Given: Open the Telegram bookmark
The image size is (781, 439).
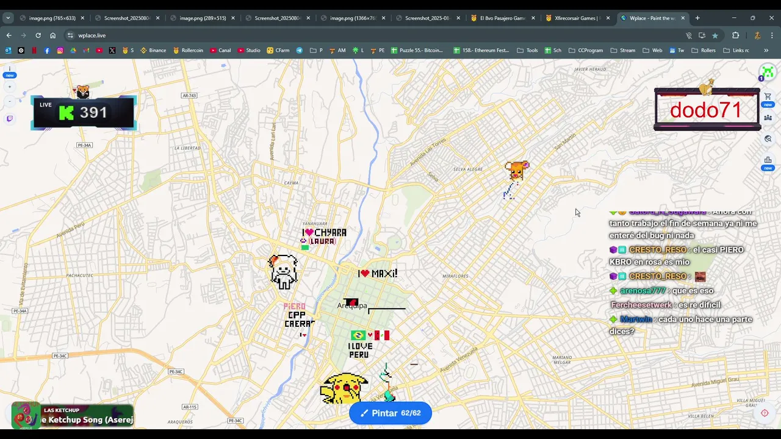Looking at the screenshot, I should [300, 50].
